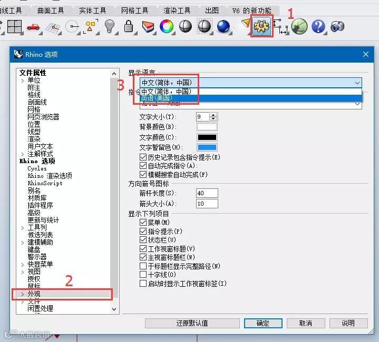
Task: Expand the 建模辅助 tree node
Action: tap(23, 243)
